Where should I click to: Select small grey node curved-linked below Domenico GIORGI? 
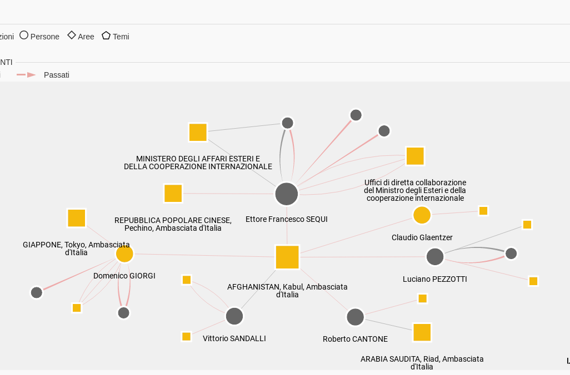tap(123, 312)
